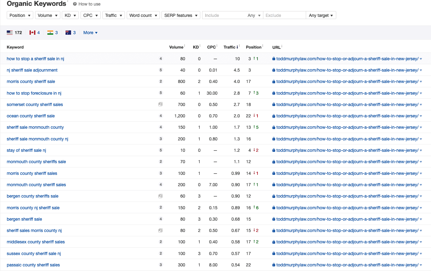Screen dimensions: 431x271
Task: Open keyword 'nj sheriff sale adjournment'
Action: tap(32, 70)
